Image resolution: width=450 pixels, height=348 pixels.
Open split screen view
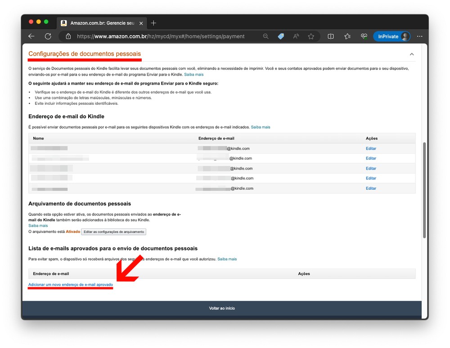[x=331, y=36]
